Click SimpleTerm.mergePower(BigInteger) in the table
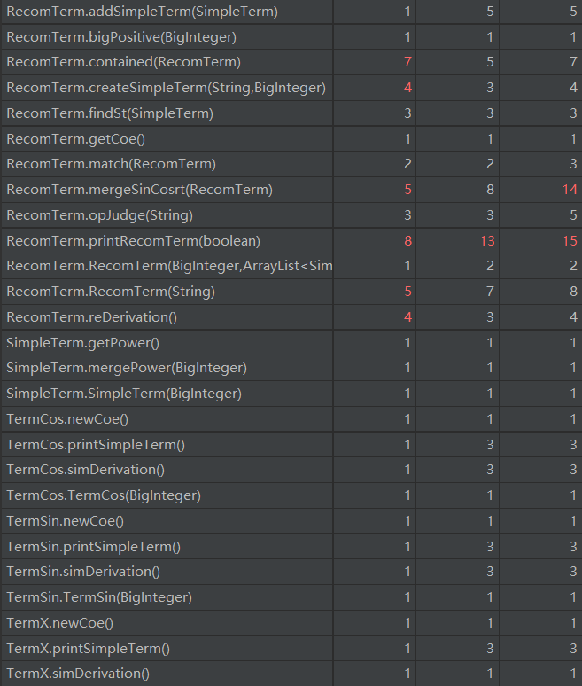 (127, 368)
